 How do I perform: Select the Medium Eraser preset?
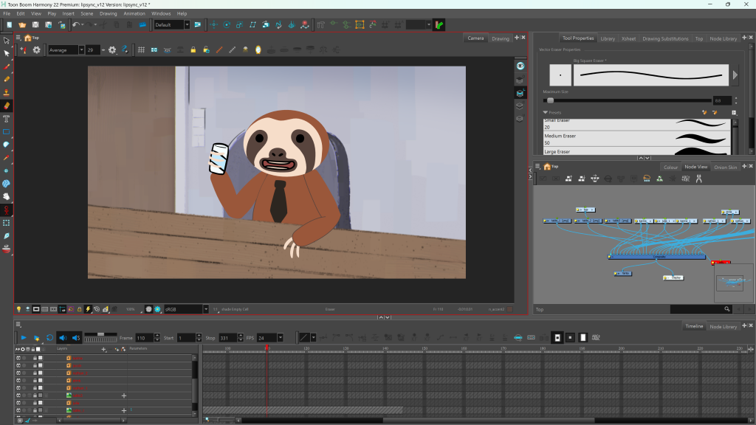point(636,139)
